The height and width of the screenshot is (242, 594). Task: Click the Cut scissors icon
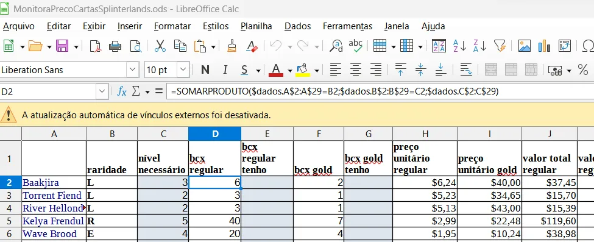coord(160,46)
